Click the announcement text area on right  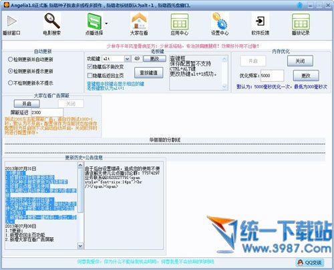124,206
